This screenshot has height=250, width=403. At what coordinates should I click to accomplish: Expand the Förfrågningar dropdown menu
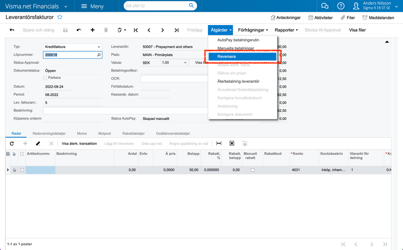pyautogui.click(x=253, y=30)
